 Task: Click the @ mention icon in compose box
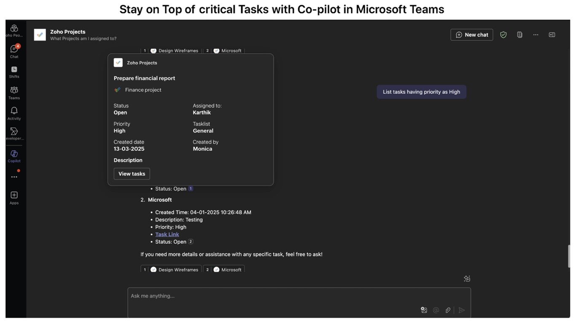click(436, 310)
